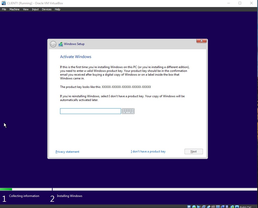Click USB devices status icon
The image size is (258, 208).
(x=208, y=207)
